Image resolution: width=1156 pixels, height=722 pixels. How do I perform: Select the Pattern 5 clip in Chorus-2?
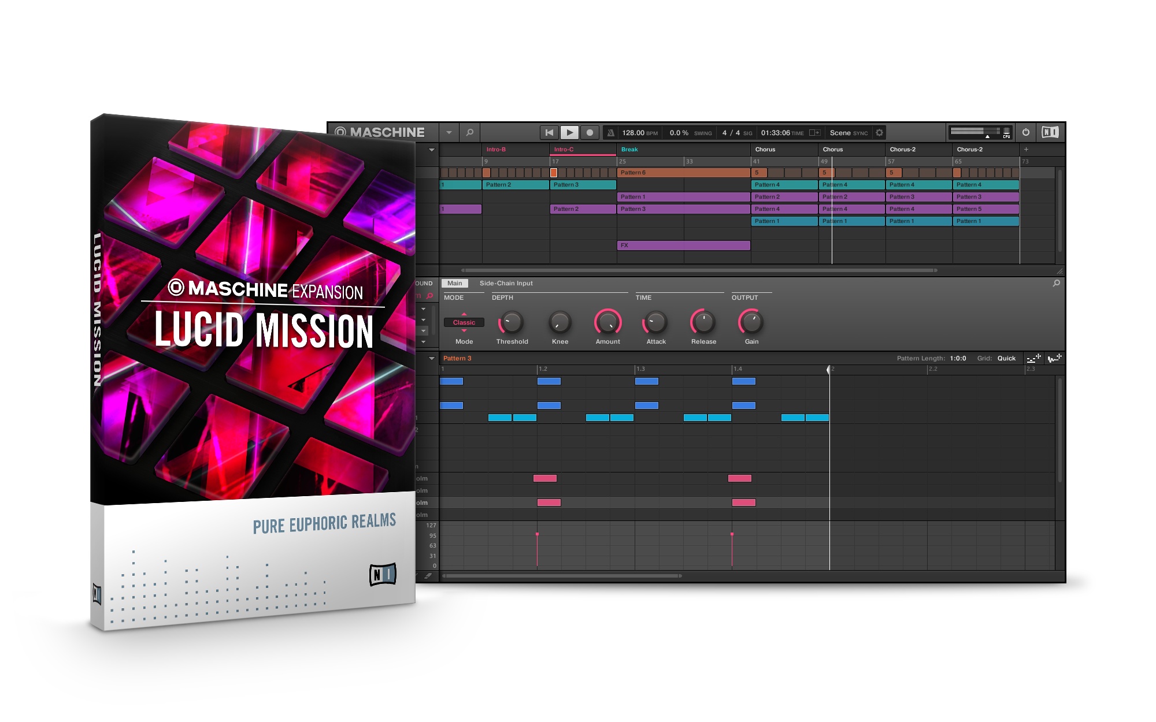point(985,209)
